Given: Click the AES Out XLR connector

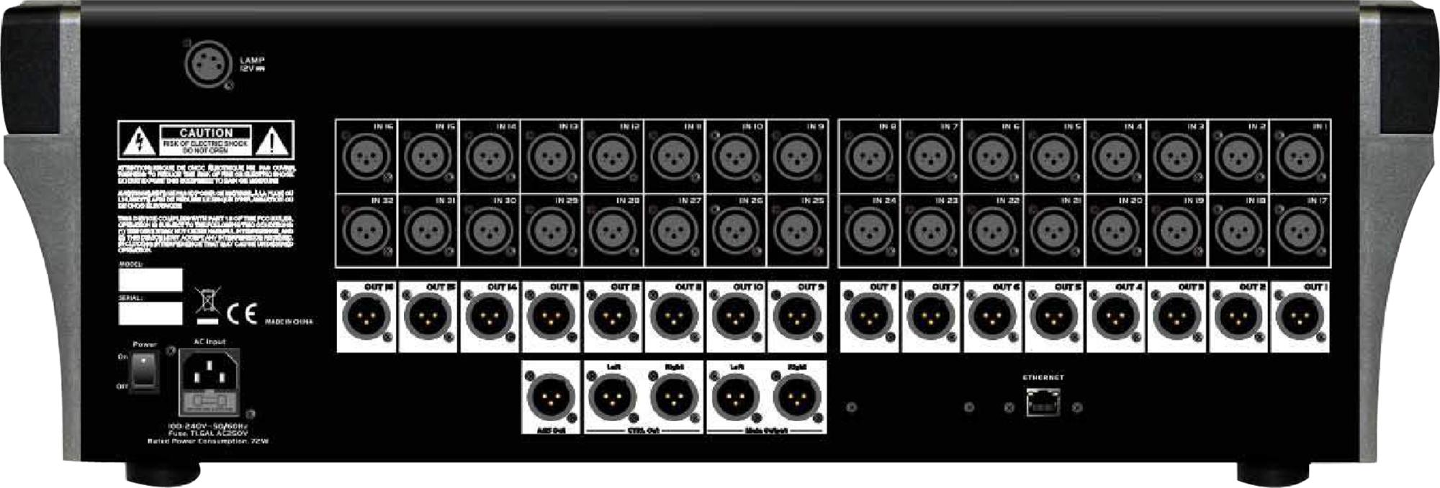Looking at the screenshot, I should point(550,397).
